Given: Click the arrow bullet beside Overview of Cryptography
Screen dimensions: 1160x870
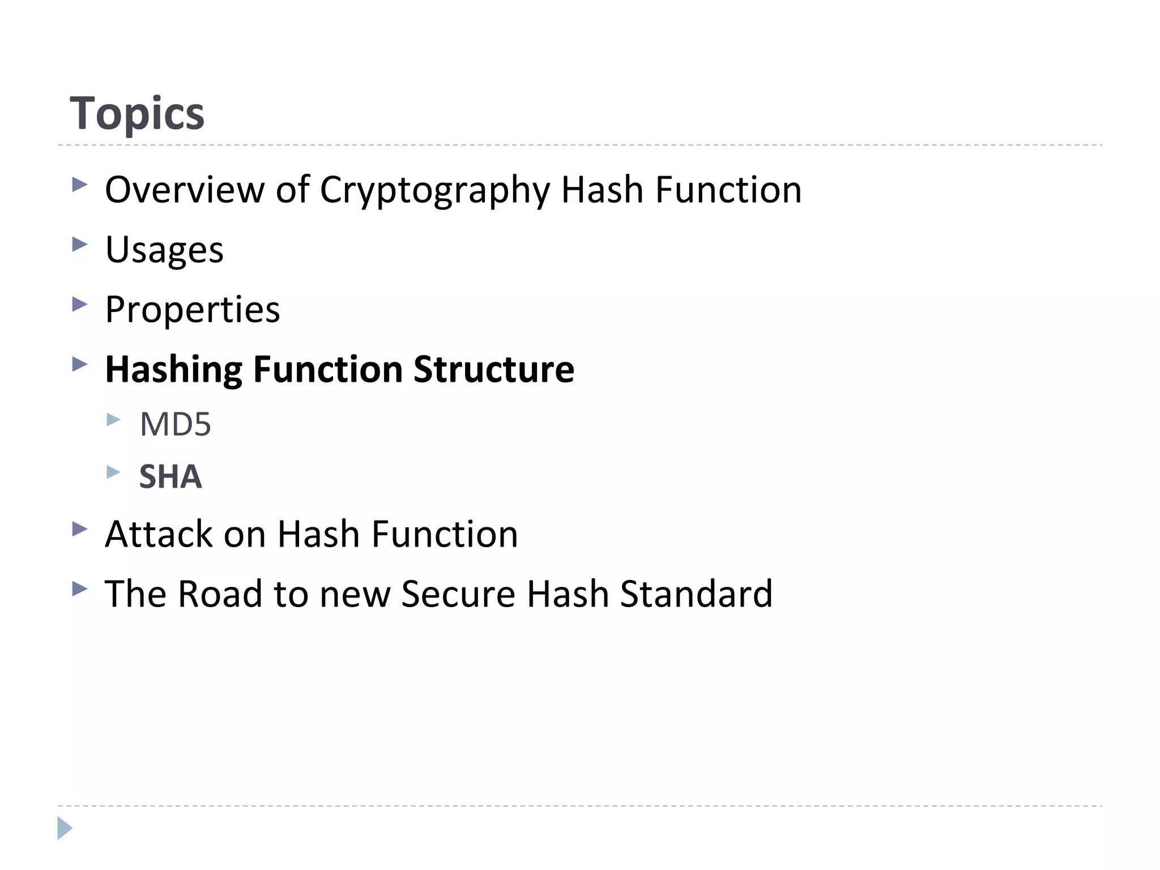Looking at the screenshot, I should [80, 185].
